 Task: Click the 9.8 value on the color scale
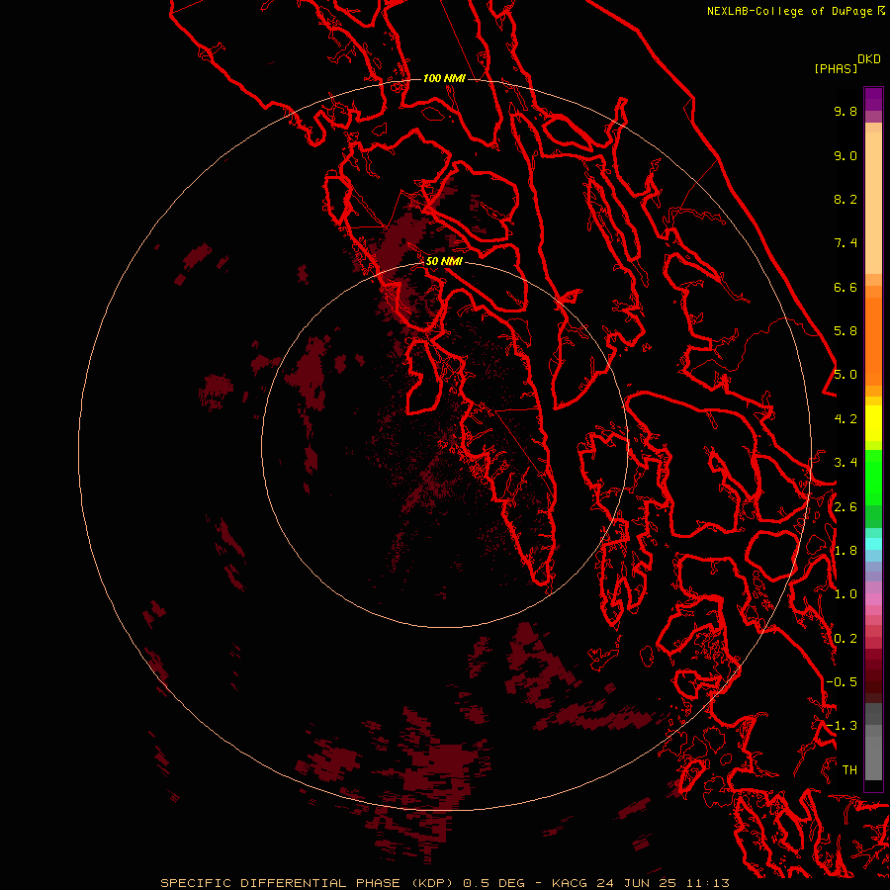tap(845, 111)
